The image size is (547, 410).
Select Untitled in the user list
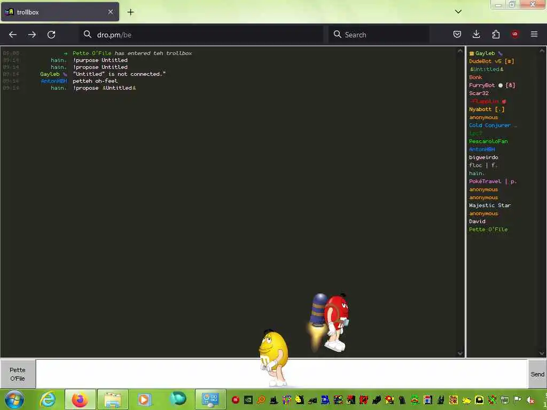tap(486, 69)
